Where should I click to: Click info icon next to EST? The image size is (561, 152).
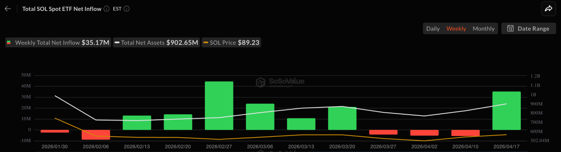(x=127, y=9)
